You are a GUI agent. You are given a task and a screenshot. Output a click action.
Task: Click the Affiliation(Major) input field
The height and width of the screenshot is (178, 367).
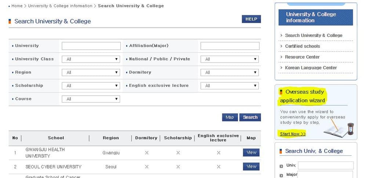(230, 46)
